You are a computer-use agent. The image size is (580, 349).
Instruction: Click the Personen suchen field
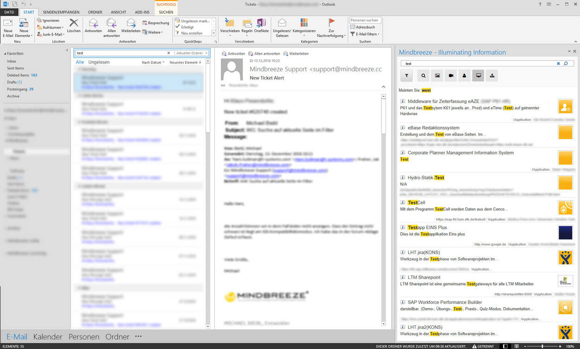tap(365, 20)
